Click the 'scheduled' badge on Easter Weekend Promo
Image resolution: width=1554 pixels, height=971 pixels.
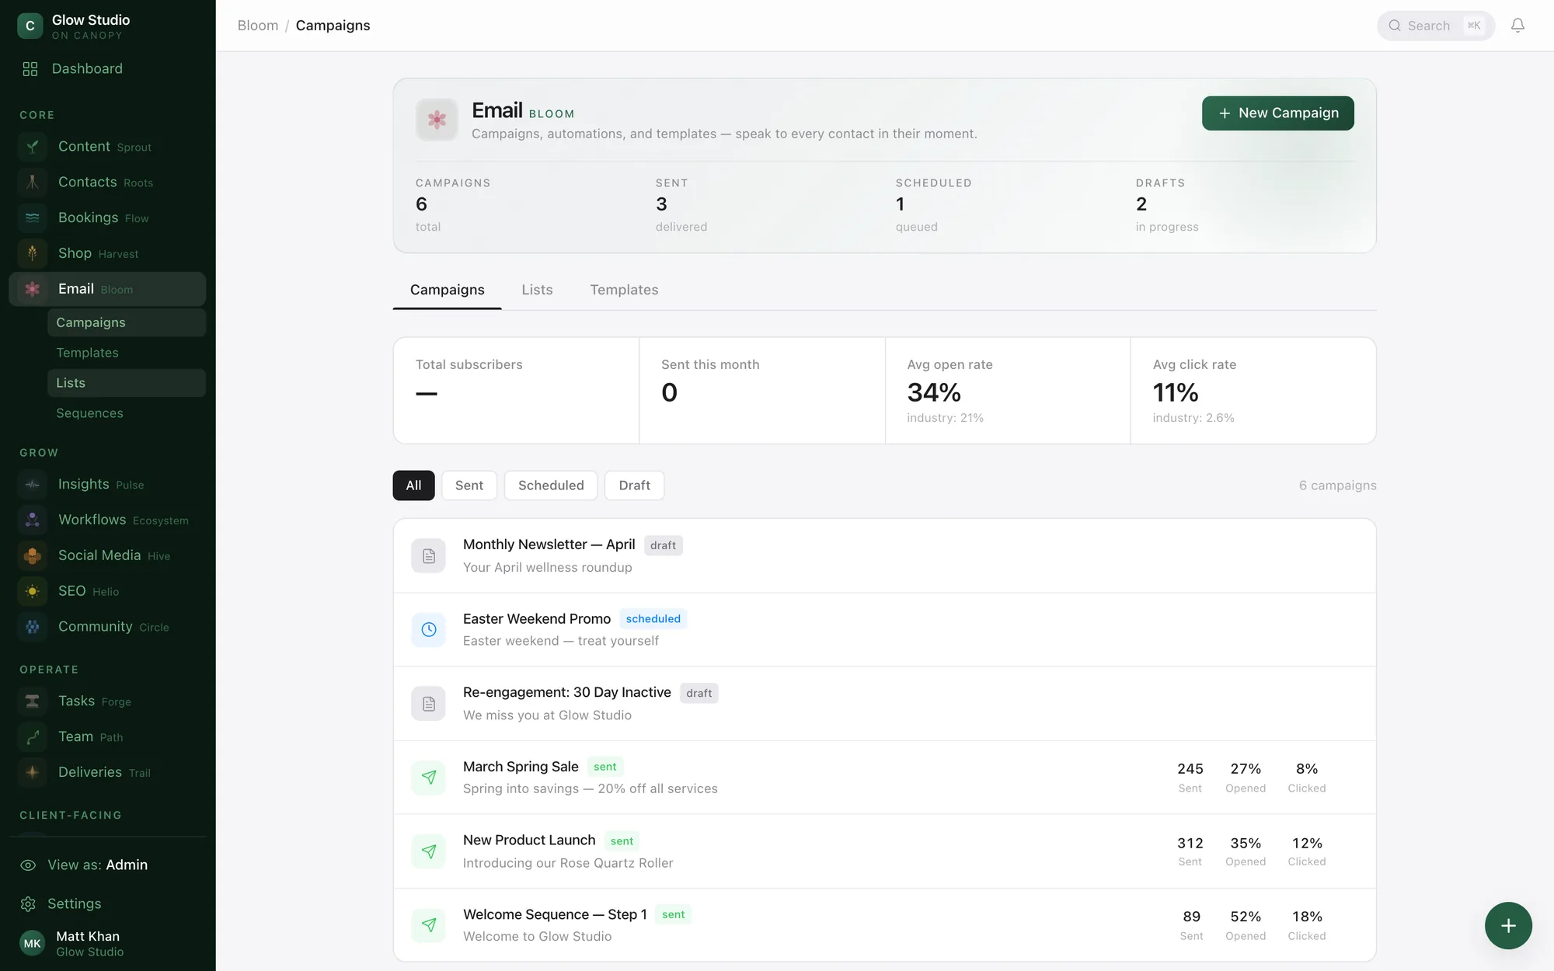653,619
